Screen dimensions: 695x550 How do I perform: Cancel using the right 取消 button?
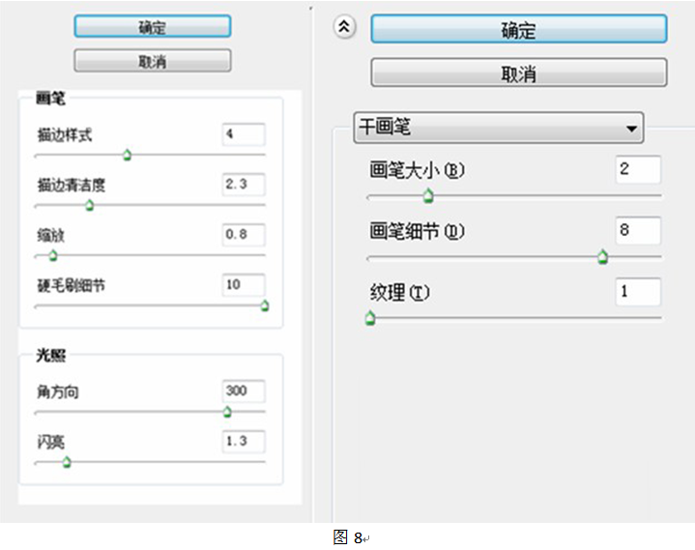pyautogui.click(x=518, y=72)
